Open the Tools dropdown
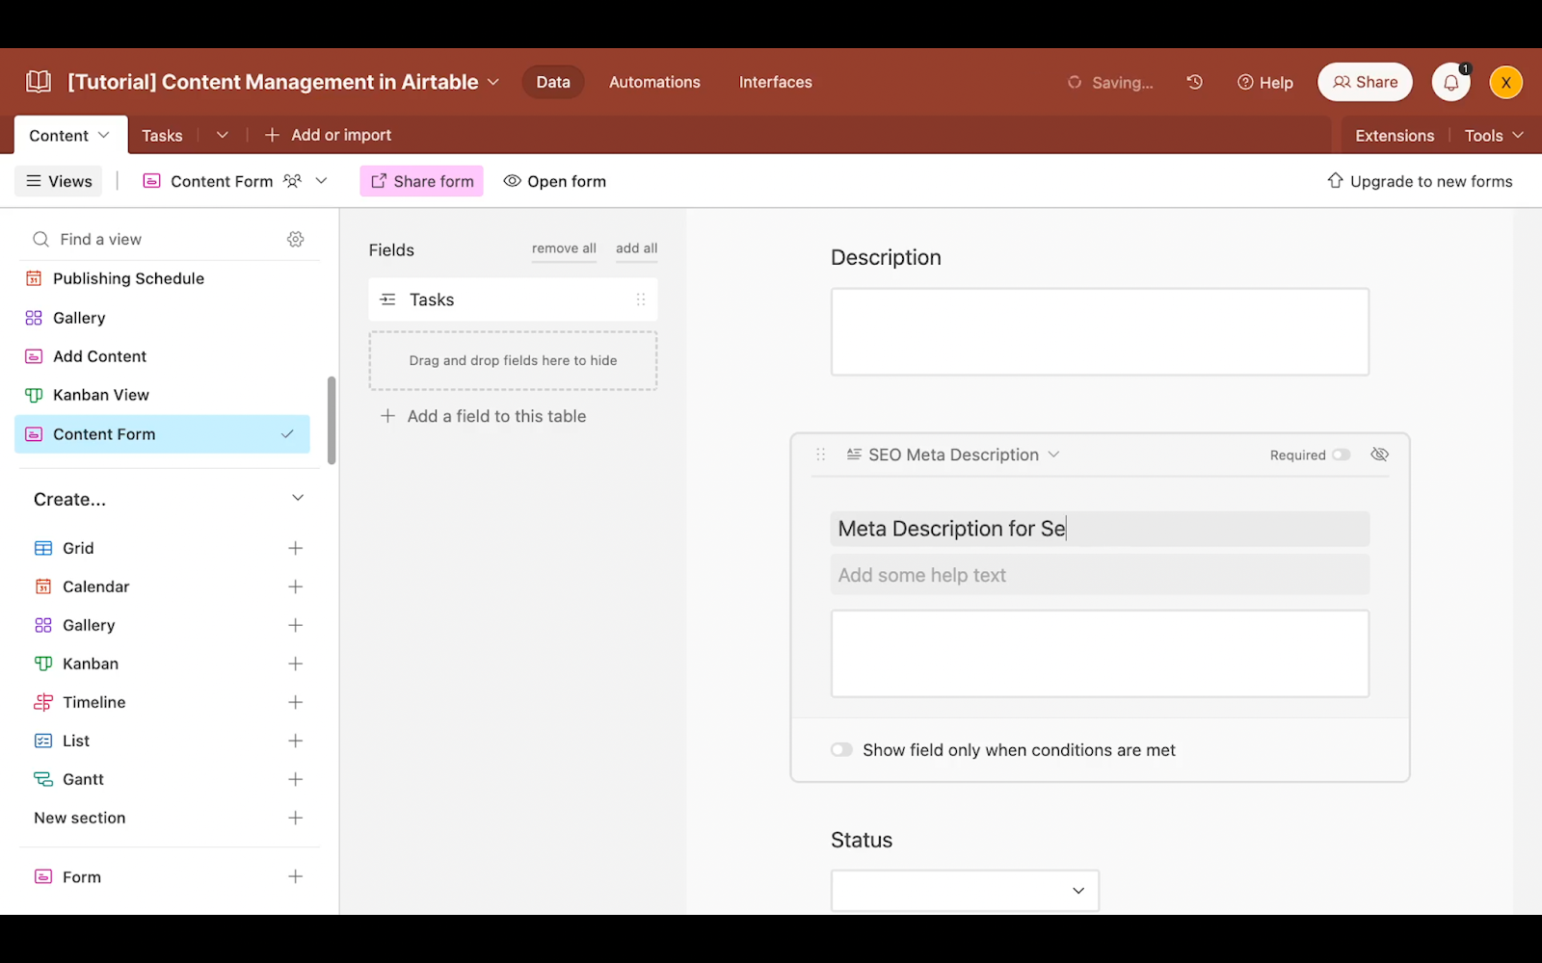The width and height of the screenshot is (1542, 963). point(1494,136)
